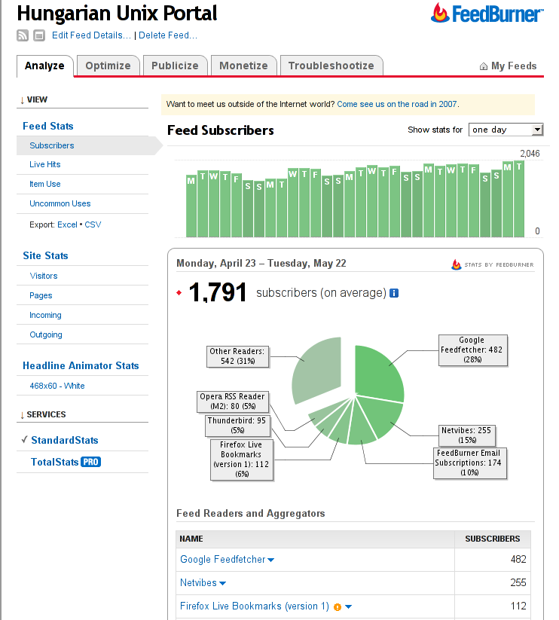Open the Monetize tab
The height and width of the screenshot is (620, 559).
pyautogui.click(x=243, y=66)
